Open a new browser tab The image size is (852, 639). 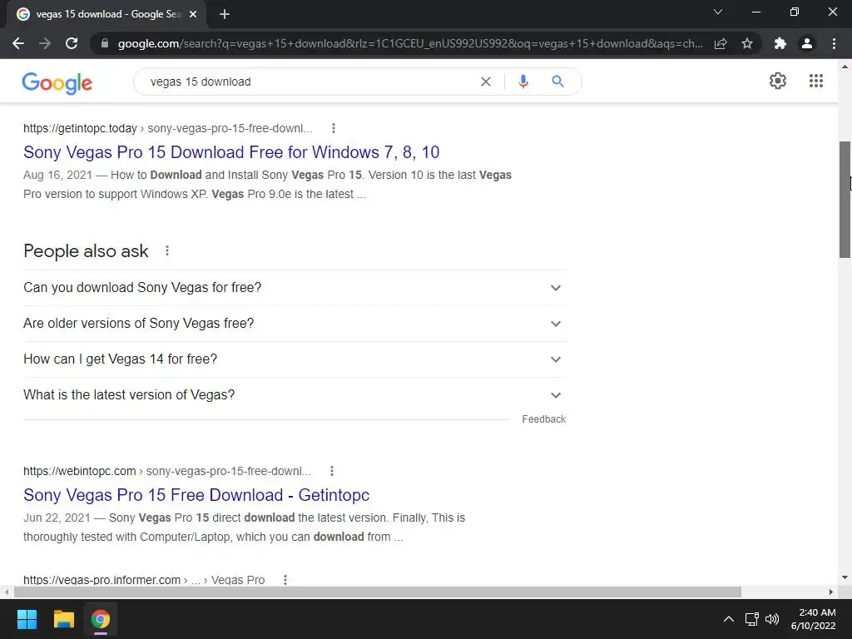coord(225,15)
